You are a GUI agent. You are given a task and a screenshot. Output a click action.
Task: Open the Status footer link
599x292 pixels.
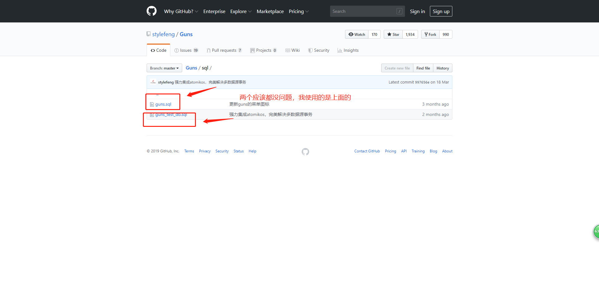[x=239, y=151]
